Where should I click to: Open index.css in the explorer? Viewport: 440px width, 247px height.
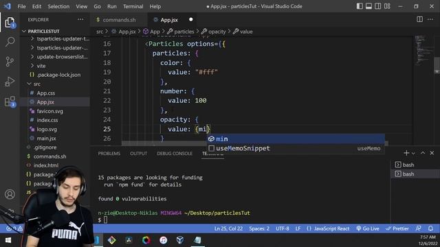coord(55,120)
